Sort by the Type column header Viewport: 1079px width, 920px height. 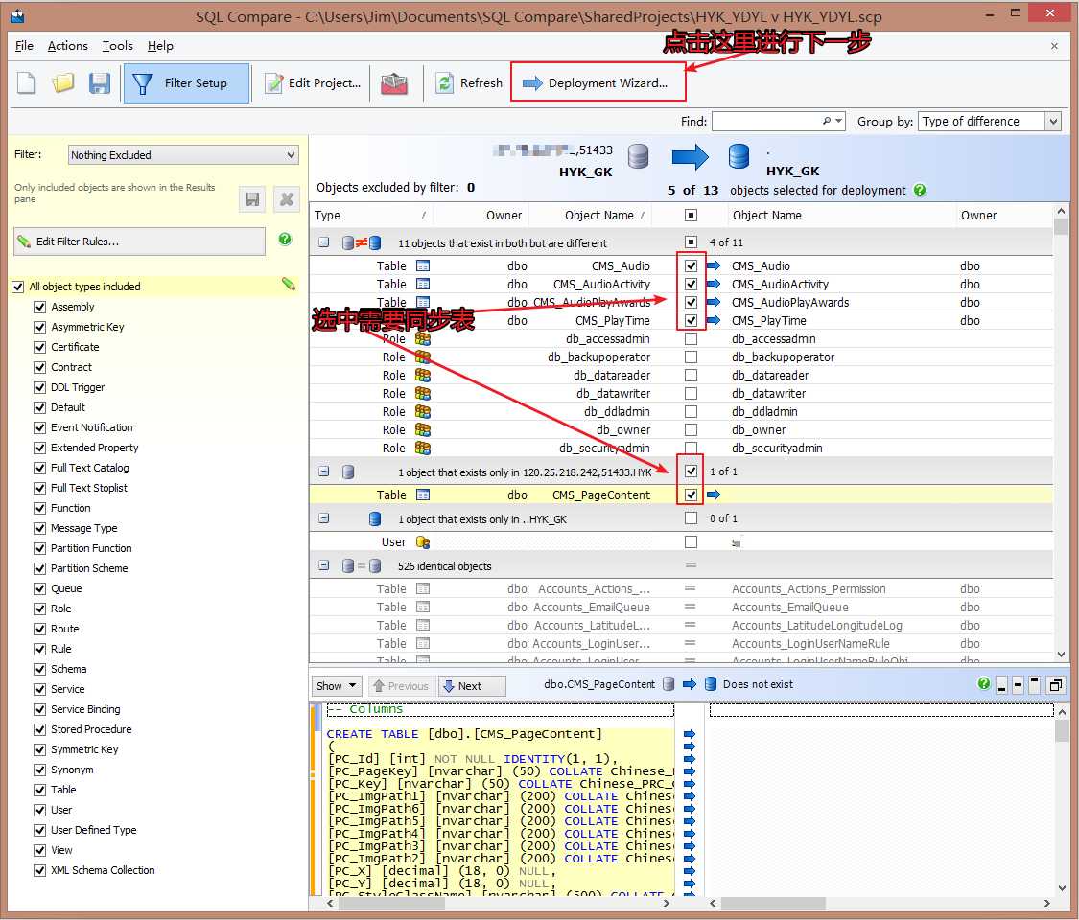[x=369, y=216]
